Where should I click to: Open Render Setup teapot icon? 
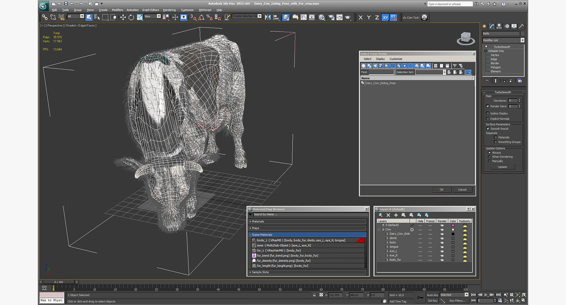pos(331,17)
